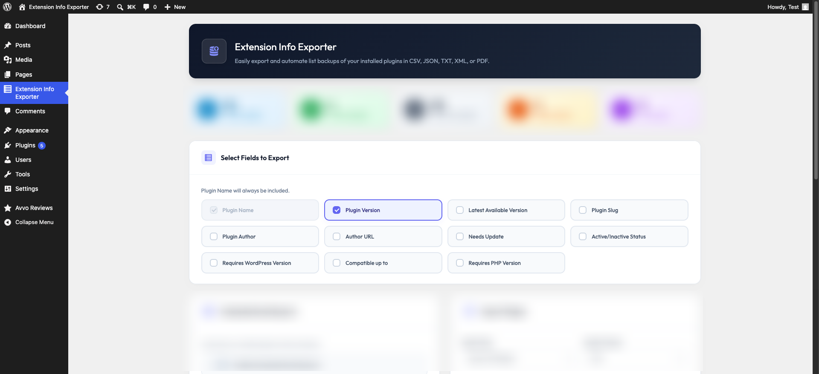
Task: Enable Active/Inactive Status checkbox
Action: pyautogui.click(x=583, y=236)
